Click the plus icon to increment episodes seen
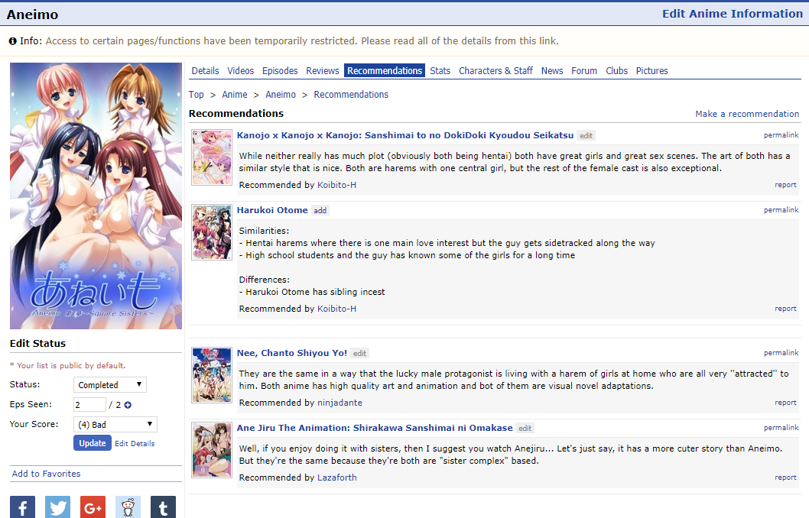Screen dimensions: 809x518 (128, 405)
